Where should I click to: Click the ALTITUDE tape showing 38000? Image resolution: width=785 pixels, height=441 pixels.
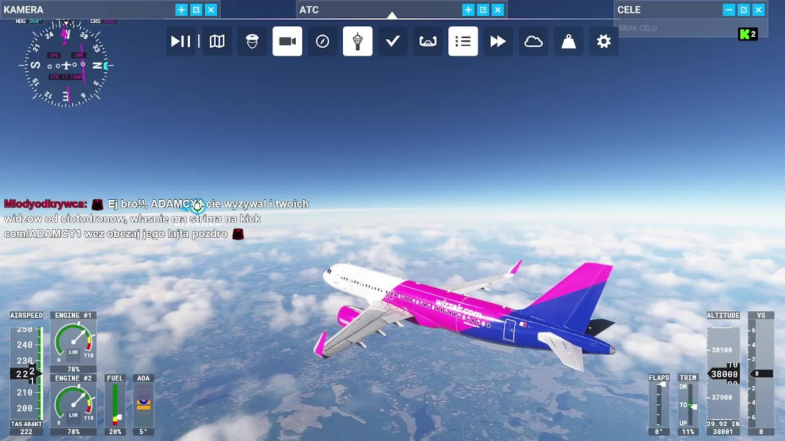click(723, 374)
